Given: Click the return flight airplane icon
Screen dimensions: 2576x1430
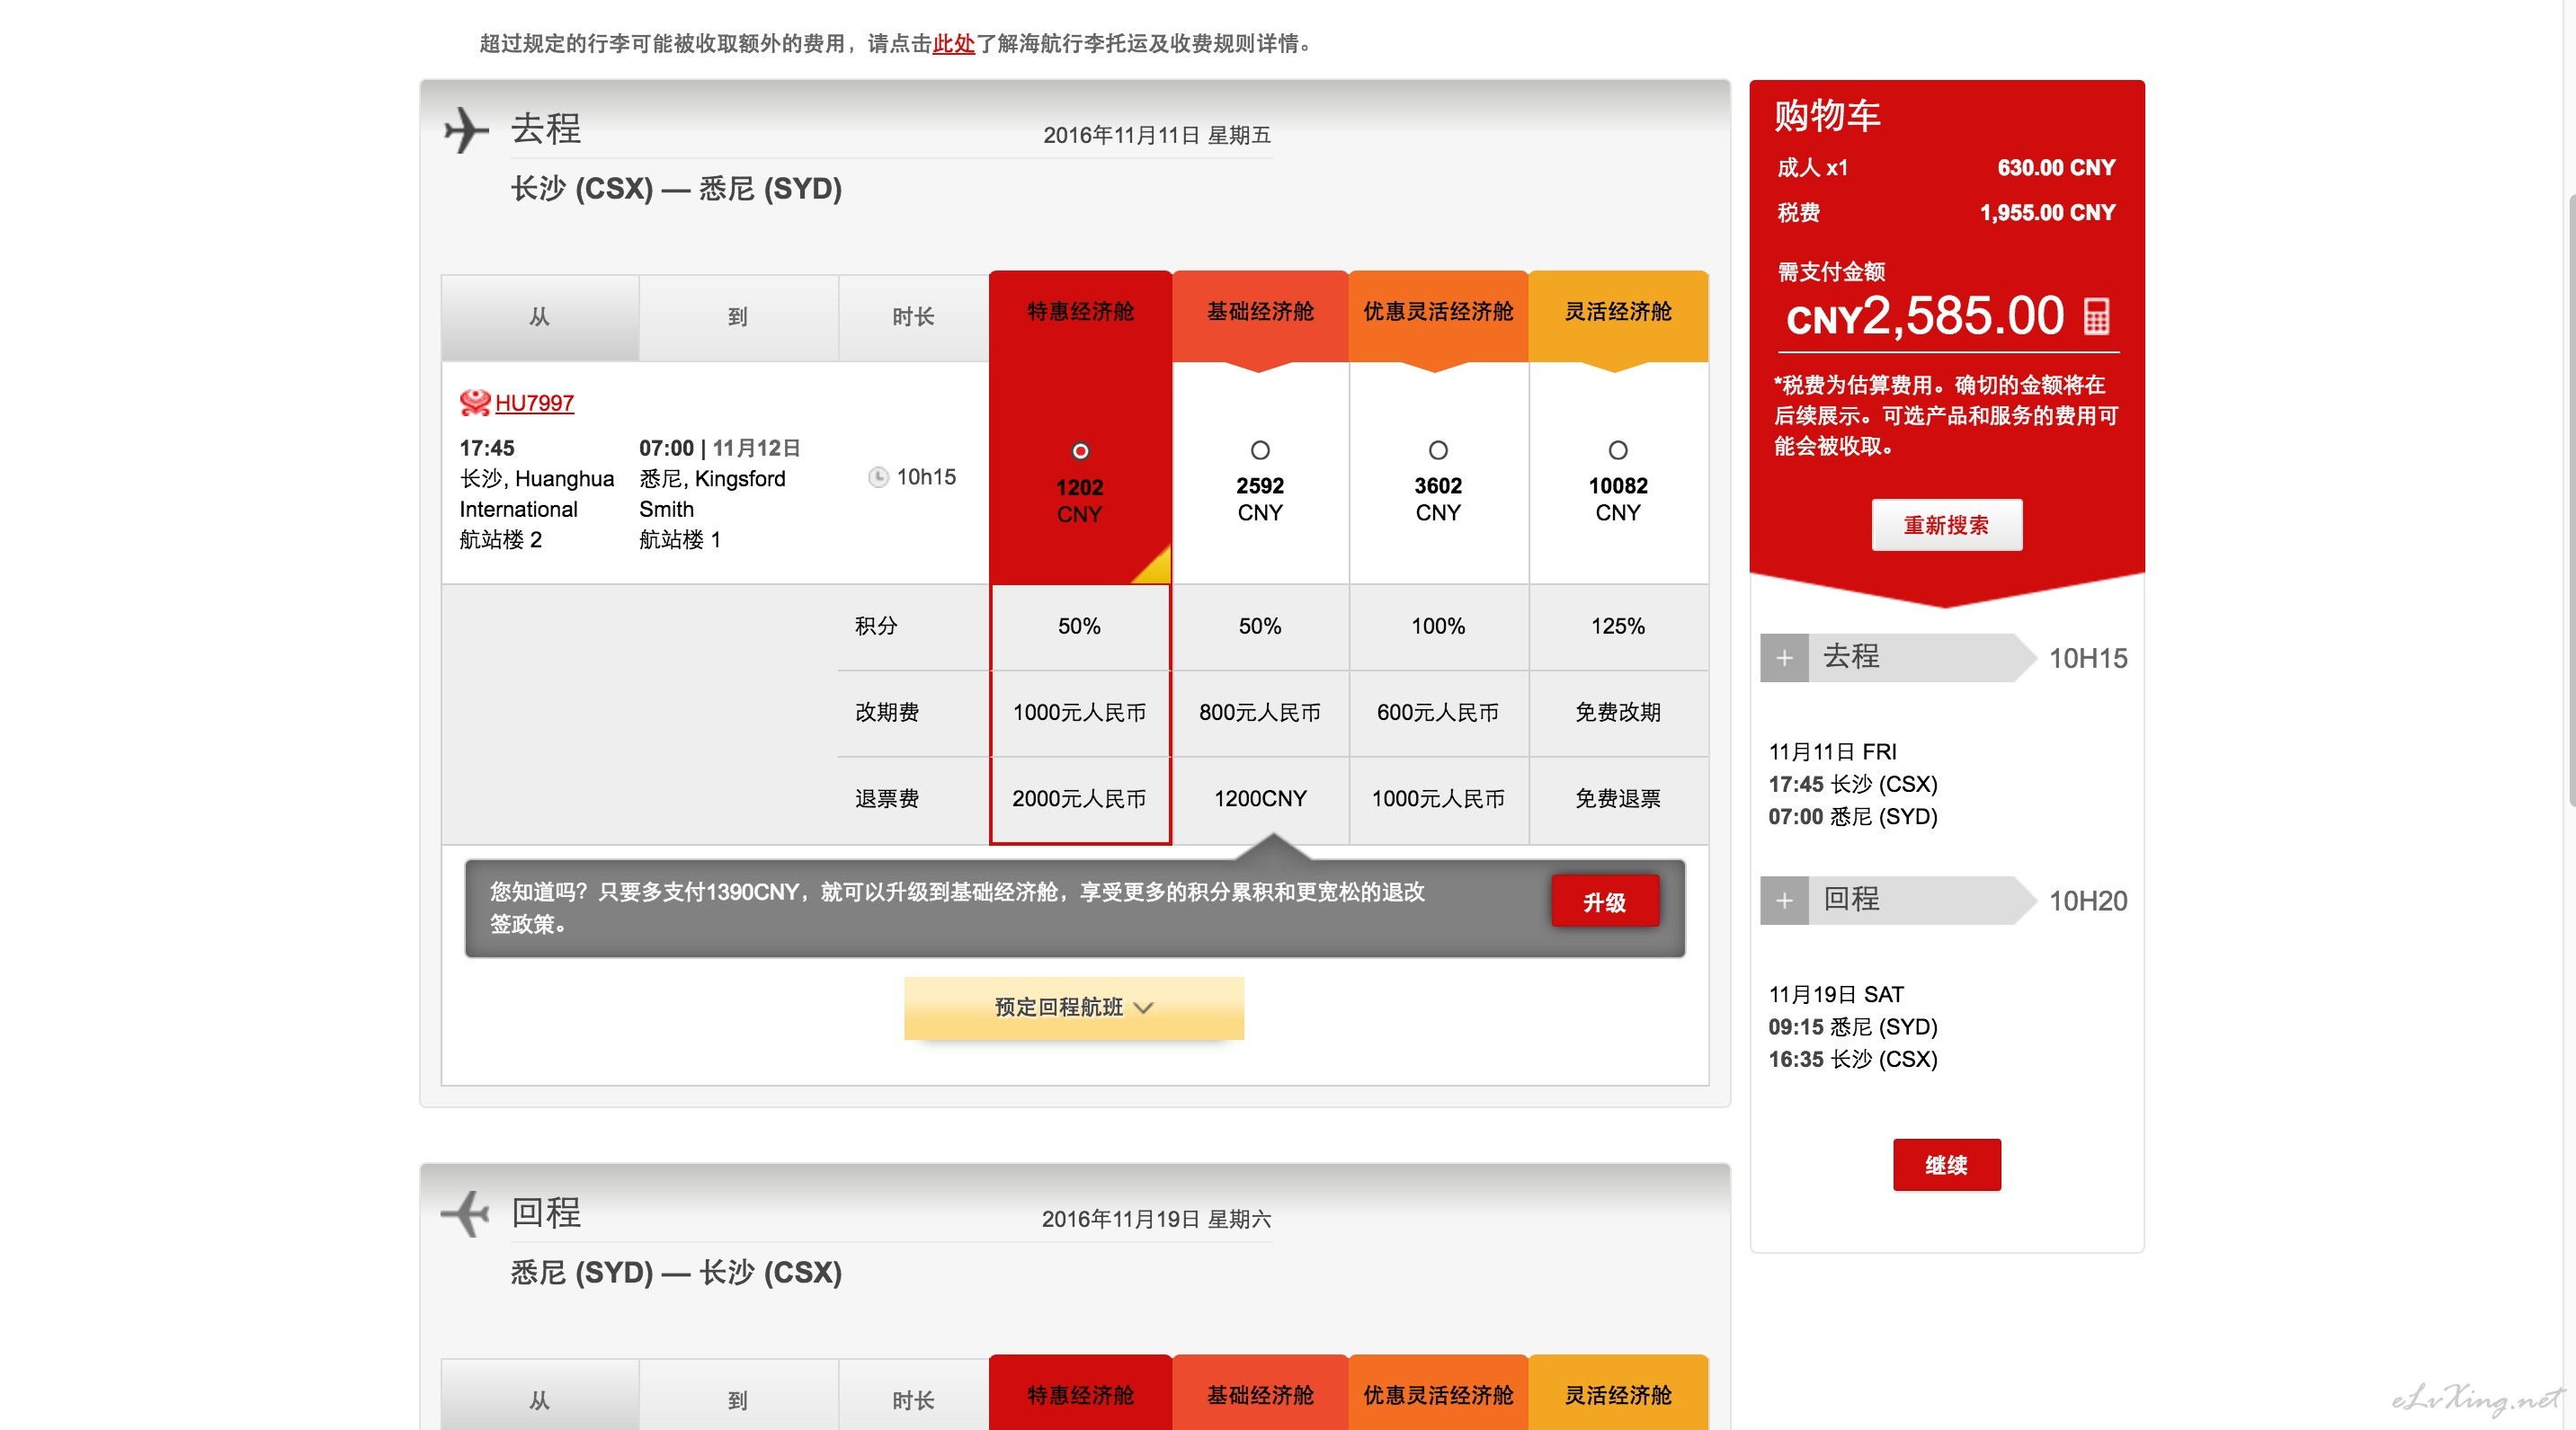Looking at the screenshot, I should pyautogui.click(x=466, y=1214).
